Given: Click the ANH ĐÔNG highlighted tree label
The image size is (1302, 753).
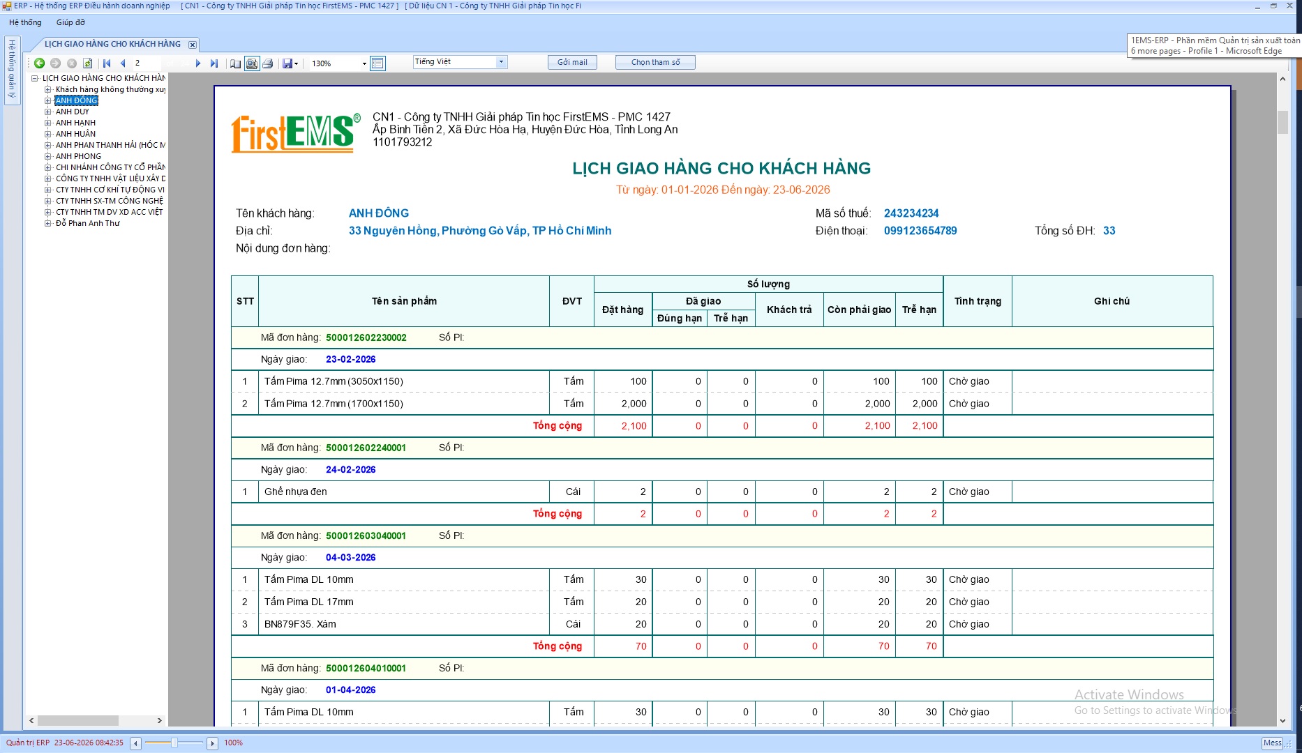Looking at the screenshot, I should pyautogui.click(x=77, y=100).
